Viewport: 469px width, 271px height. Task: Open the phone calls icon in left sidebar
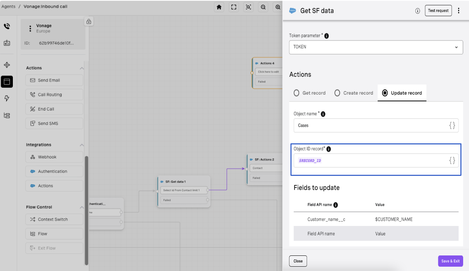pyautogui.click(x=7, y=26)
